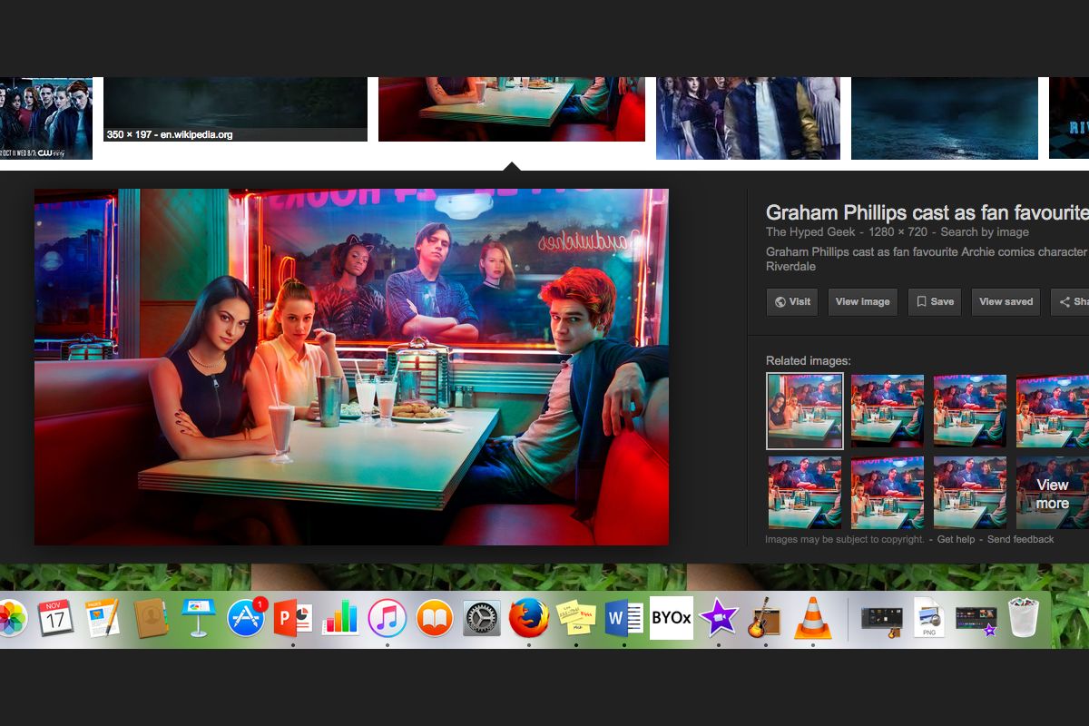The image size is (1089, 726).
Task: Select the first highlighted related image
Action: tap(804, 411)
